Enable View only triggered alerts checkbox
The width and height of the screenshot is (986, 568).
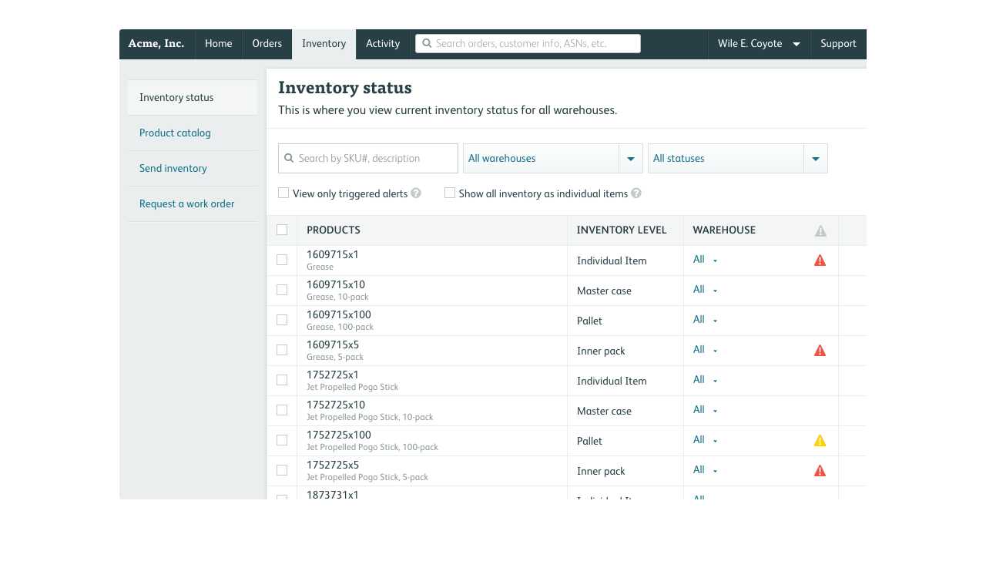click(x=283, y=193)
